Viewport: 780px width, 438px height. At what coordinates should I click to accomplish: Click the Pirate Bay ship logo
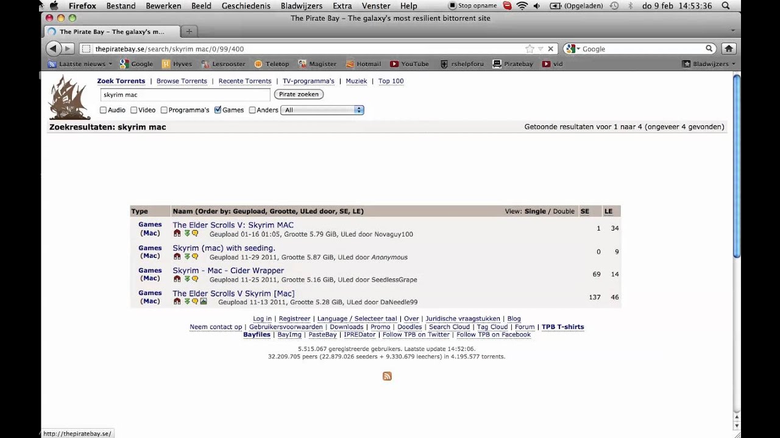[x=69, y=98]
